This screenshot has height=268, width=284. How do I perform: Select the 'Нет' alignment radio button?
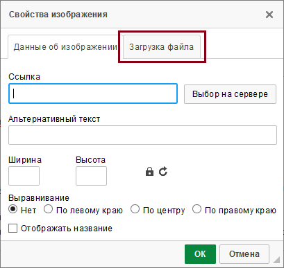pos(12,209)
